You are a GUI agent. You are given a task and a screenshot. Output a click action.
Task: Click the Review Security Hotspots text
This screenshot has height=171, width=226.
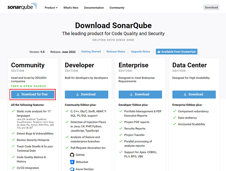33,140
